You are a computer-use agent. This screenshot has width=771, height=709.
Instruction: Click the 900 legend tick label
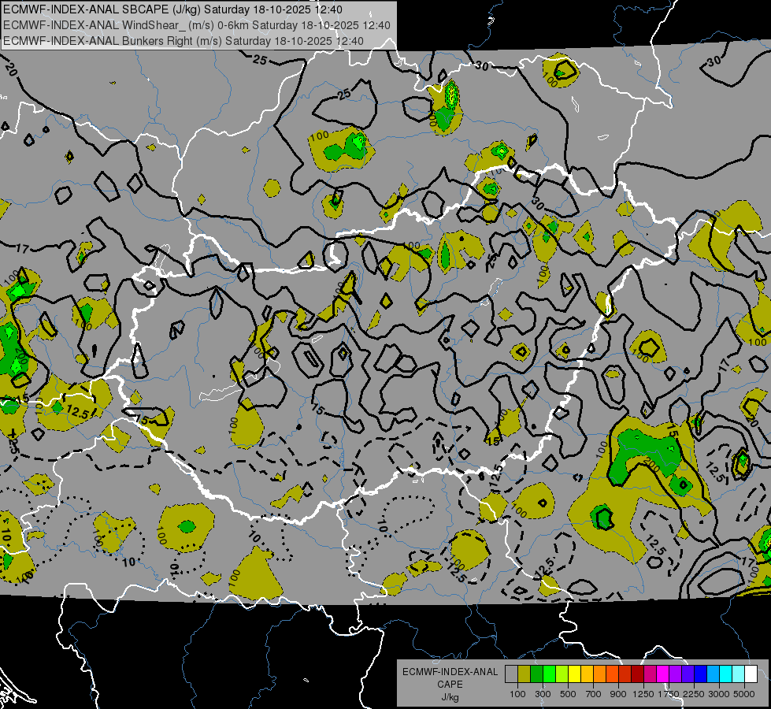coord(618,694)
